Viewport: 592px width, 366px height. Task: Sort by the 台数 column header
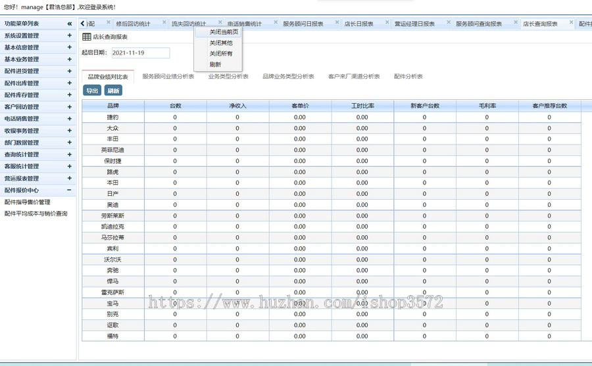176,106
